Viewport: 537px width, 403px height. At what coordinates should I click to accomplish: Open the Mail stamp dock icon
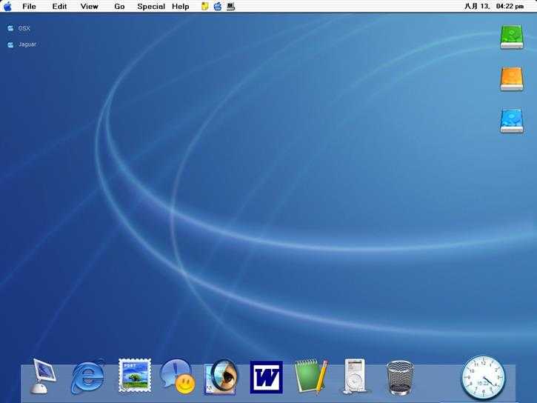135,376
